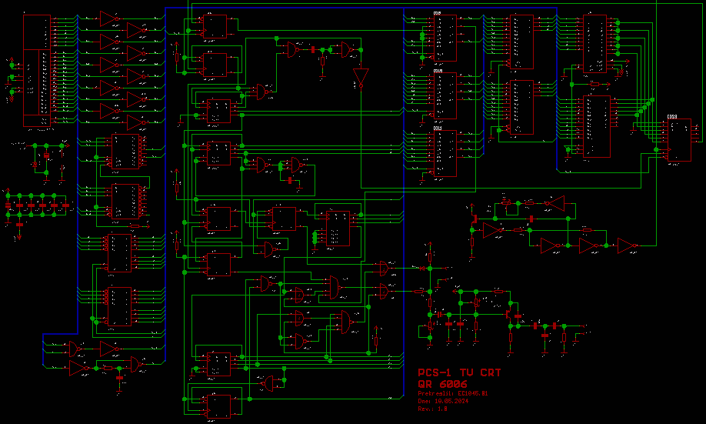Select the tall IC at the top right
Screen dimensions: 706x424
click(595, 44)
